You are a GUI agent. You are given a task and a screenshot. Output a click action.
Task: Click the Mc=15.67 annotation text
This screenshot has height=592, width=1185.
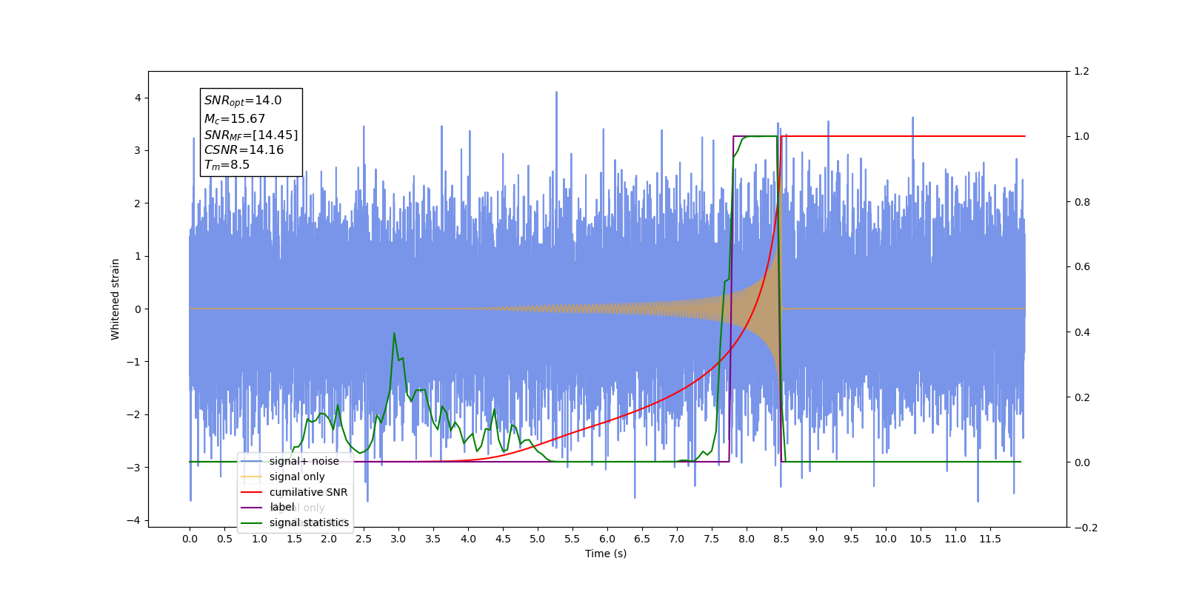click(235, 118)
